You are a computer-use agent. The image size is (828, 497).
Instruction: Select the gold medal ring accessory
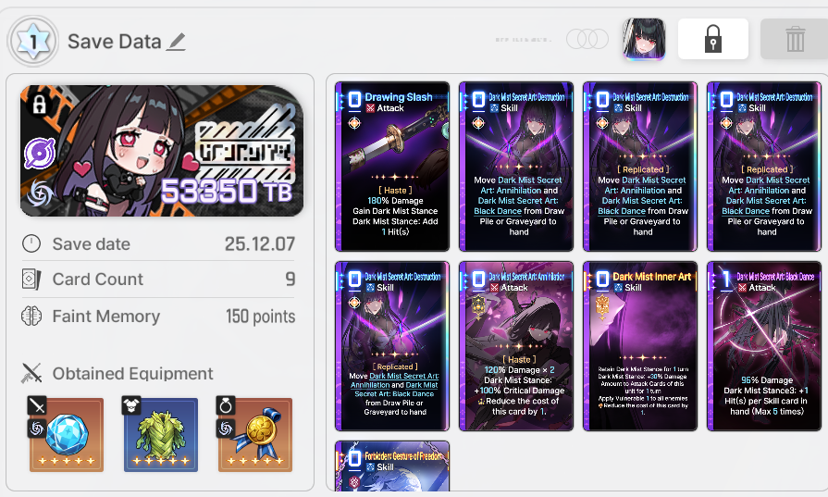pos(255,435)
